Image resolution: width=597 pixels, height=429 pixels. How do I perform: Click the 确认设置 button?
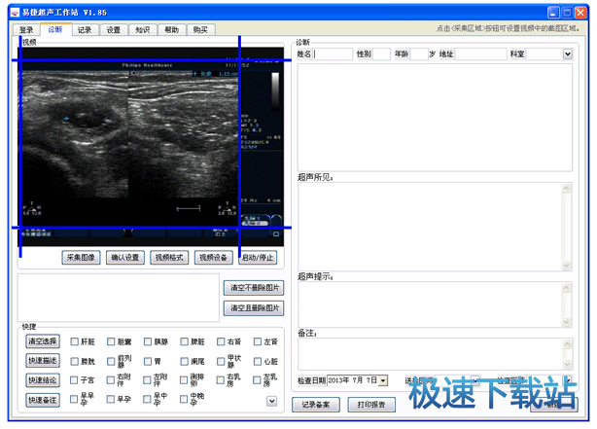[x=124, y=258]
